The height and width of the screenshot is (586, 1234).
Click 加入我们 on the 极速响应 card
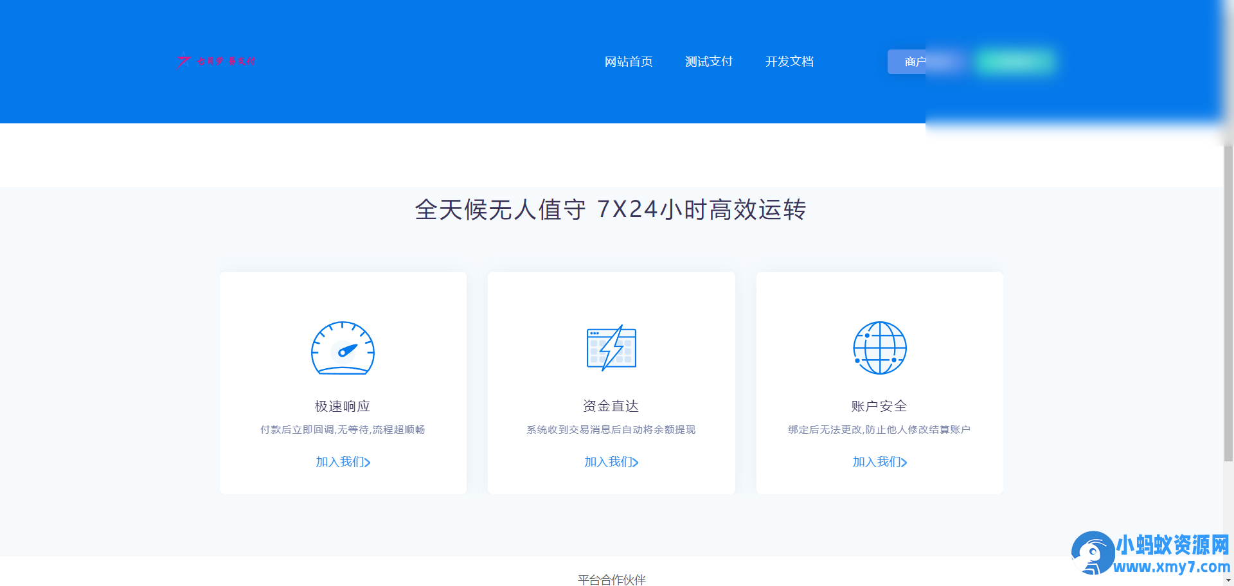point(339,462)
